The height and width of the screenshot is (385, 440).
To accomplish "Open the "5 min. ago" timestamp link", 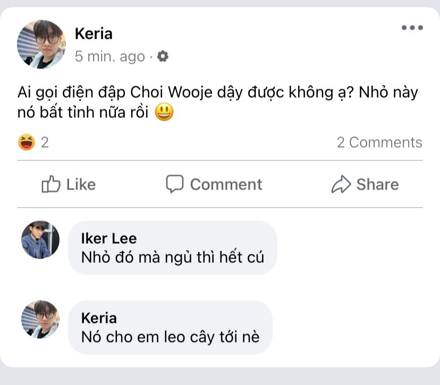I will 109,56.
